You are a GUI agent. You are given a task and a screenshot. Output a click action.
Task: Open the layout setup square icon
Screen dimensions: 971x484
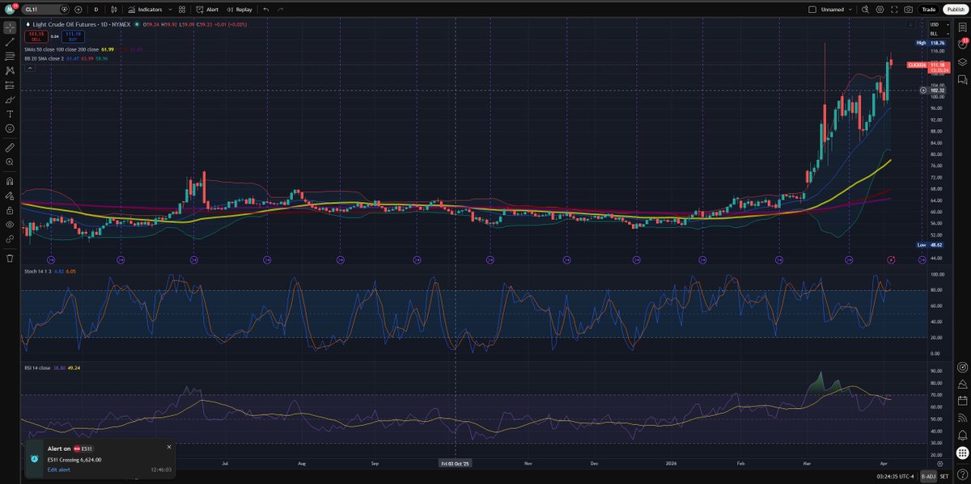coord(812,10)
